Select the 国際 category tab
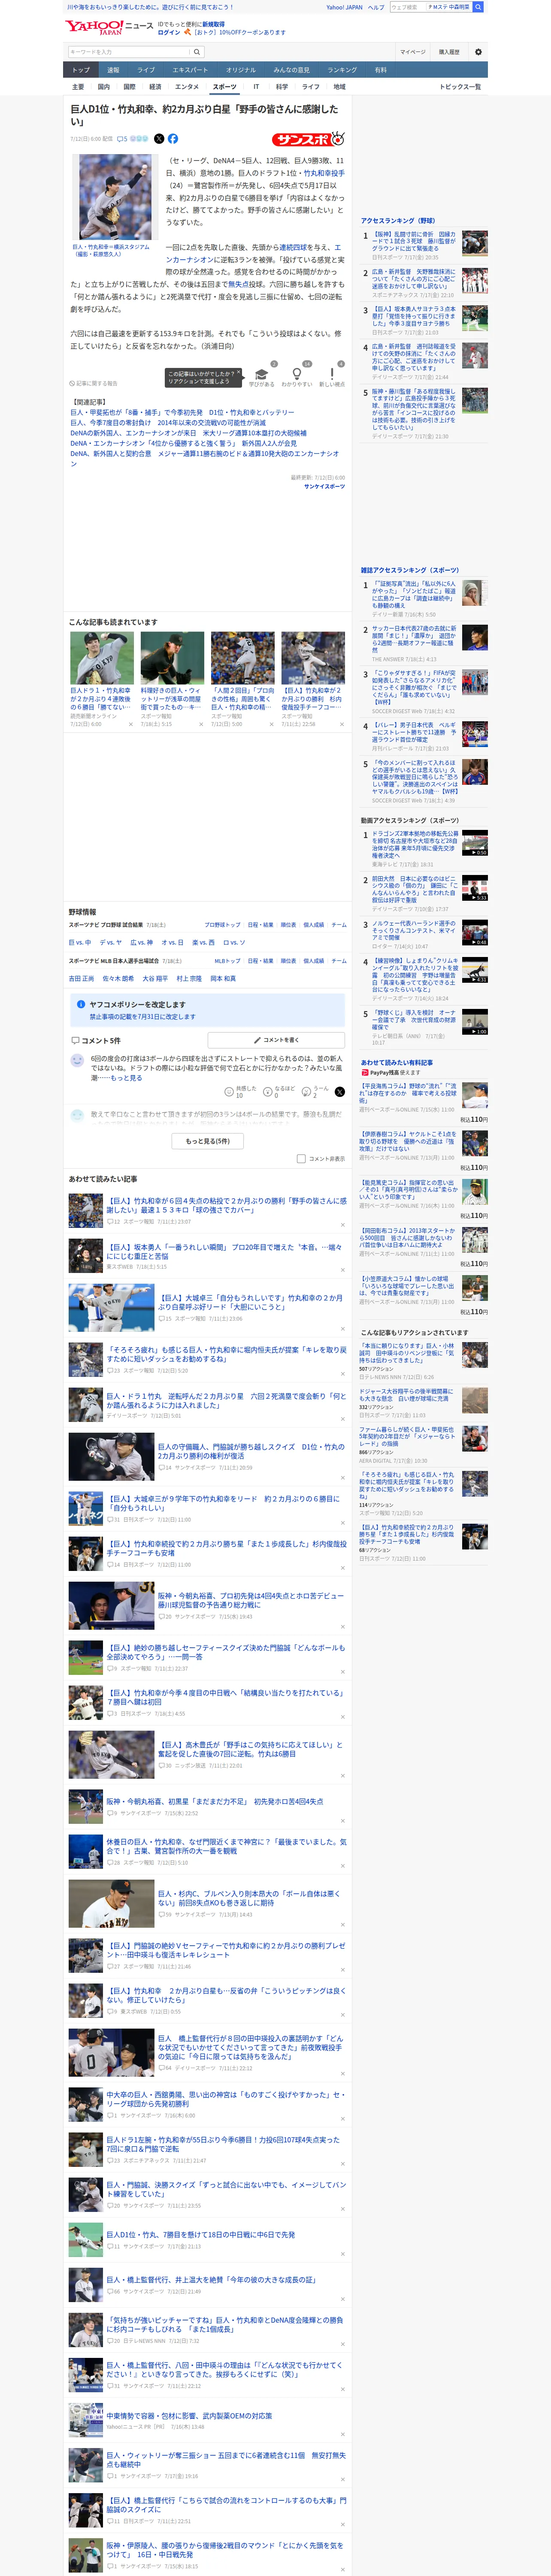The height and width of the screenshot is (2576, 551). (129, 87)
